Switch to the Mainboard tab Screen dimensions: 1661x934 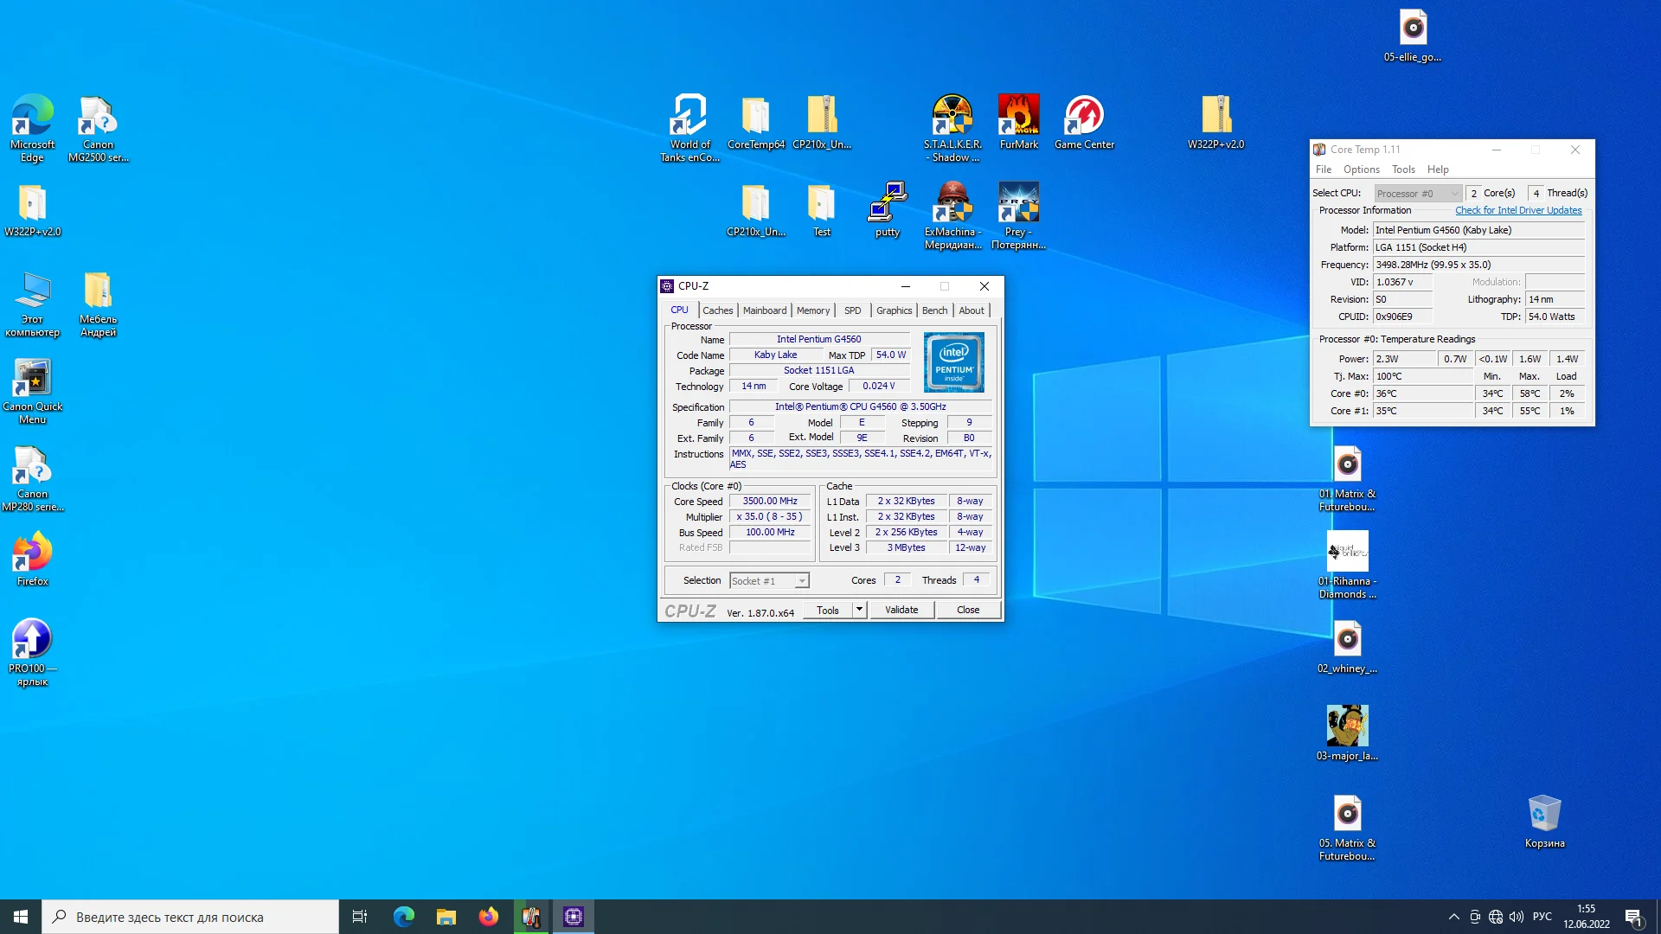tap(764, 310)
